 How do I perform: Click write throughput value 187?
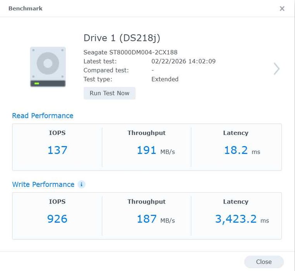(x=147, y=219)
